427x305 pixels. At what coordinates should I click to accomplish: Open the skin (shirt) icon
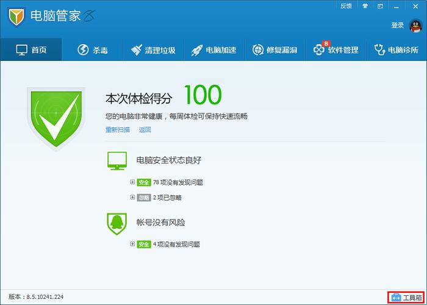(365, 6)
